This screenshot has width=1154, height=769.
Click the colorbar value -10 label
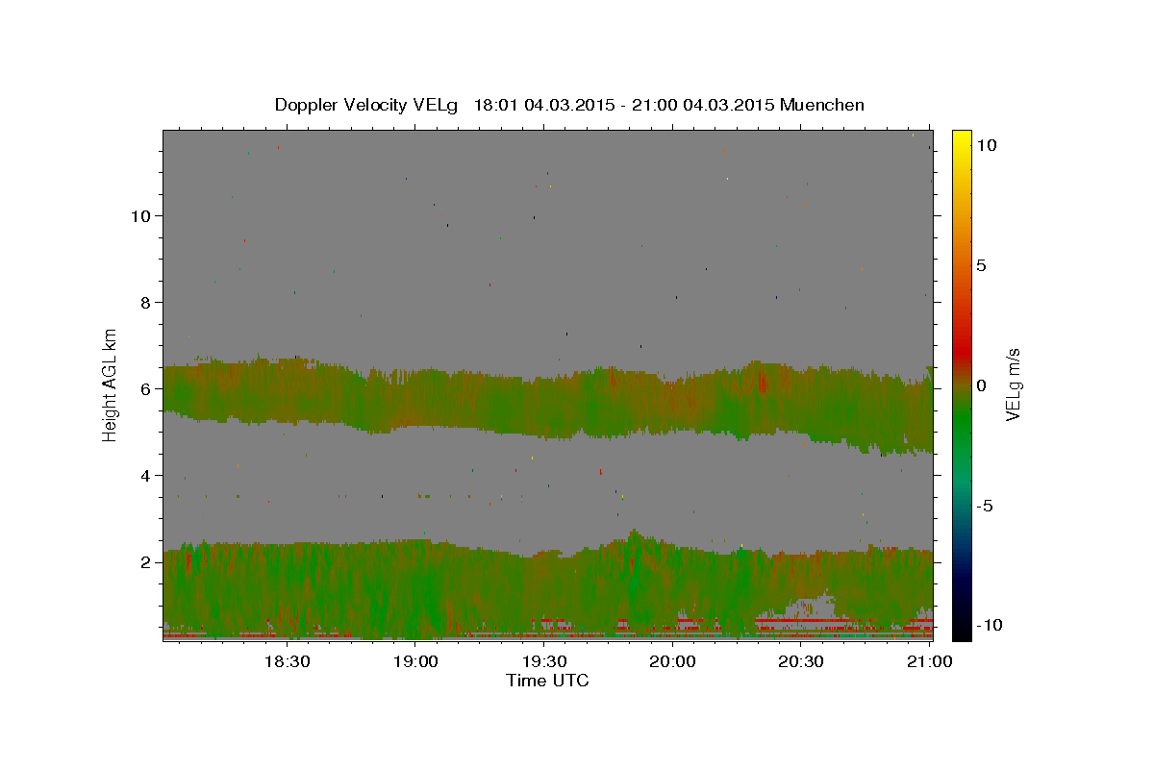click(989, 625)
